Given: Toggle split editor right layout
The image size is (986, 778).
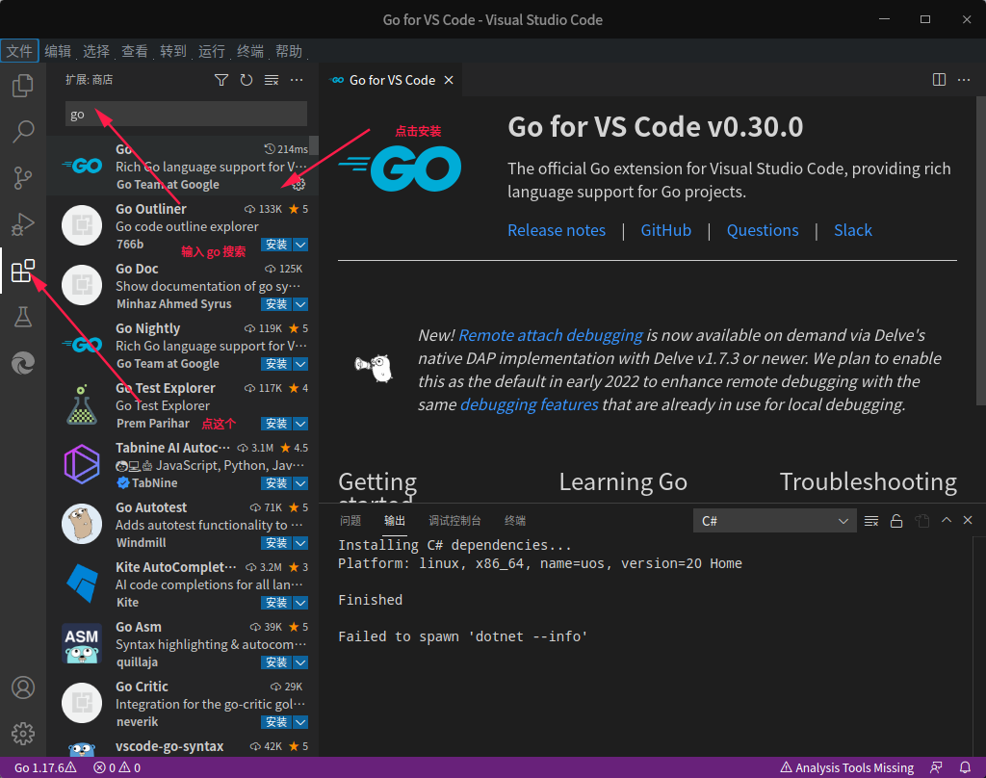Looking at the screenshot, I should pos(939,80).
